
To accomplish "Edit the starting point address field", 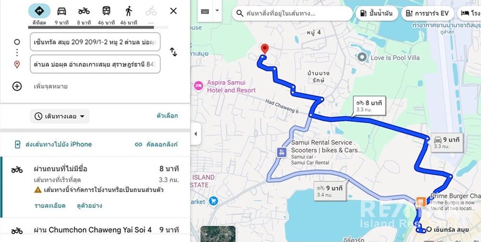I will coord(95,42).
